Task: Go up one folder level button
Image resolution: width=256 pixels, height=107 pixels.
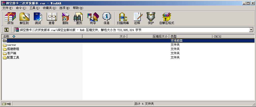Action: [6, 30]
